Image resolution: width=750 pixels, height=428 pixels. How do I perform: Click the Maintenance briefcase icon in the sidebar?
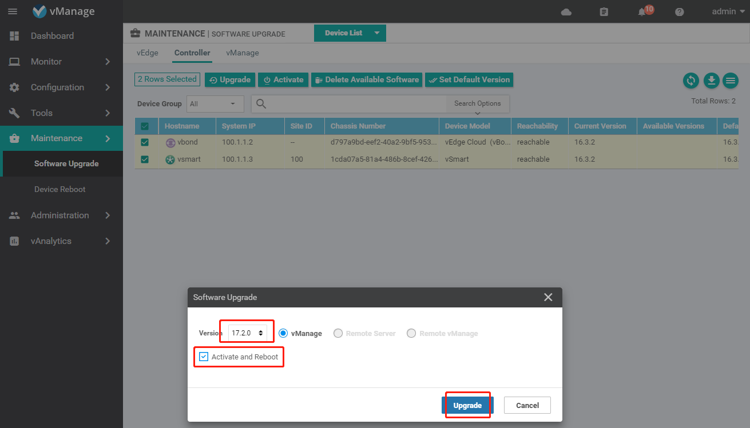(14, 138)
